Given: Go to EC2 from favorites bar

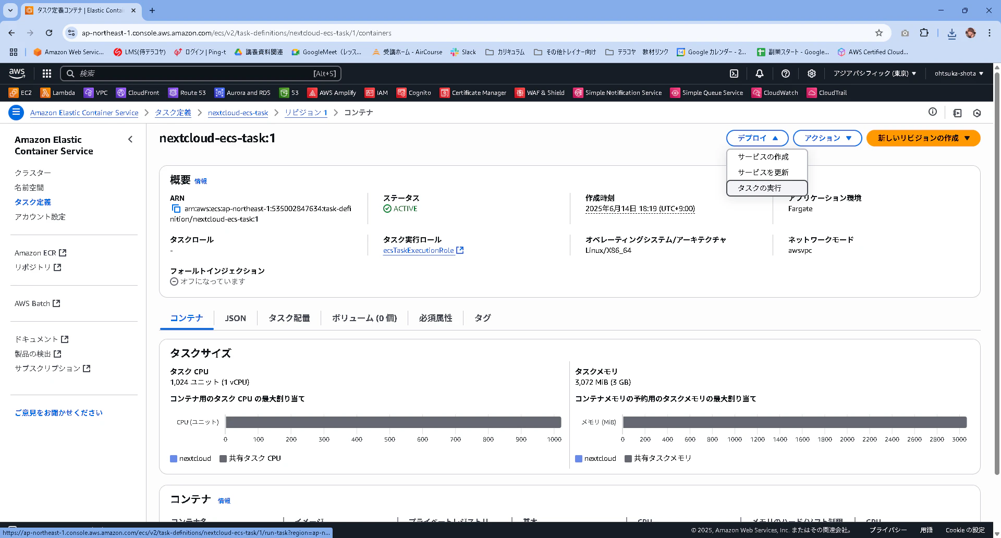Looking at the screenshot, I should click(20, 93).
